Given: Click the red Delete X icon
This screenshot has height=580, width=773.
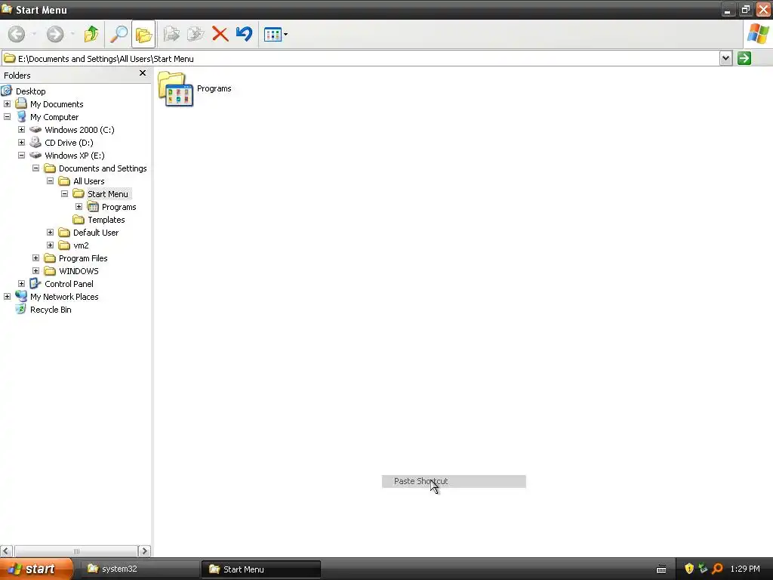Looking at the screenshot, I should 220,34.
